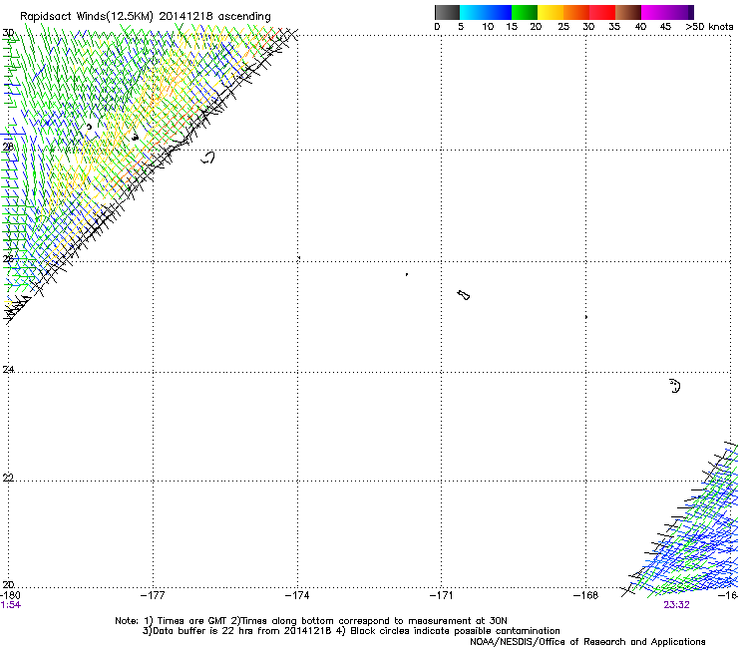The image size is (738, 648).
Task: Click latitude label '24'
Action: (x=8, y=370)
